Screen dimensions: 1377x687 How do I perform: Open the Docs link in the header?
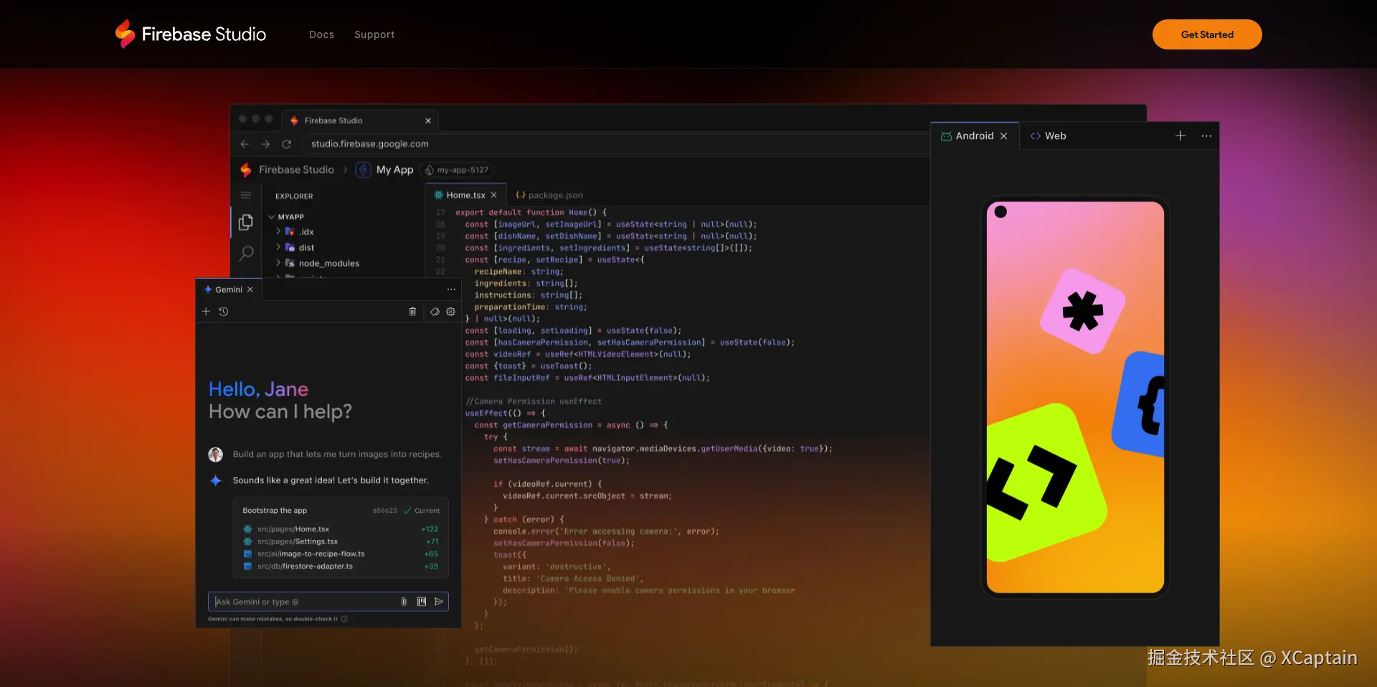pyautogui.click(x=321, y=34)
